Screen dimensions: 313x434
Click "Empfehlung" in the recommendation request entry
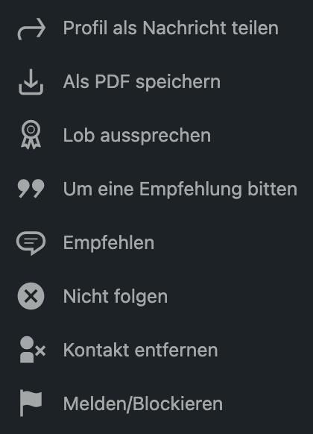pos(191,190)
